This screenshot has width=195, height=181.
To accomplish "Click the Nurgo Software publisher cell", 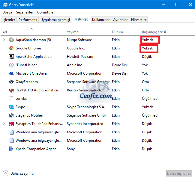I will click(x=79, y=40).
